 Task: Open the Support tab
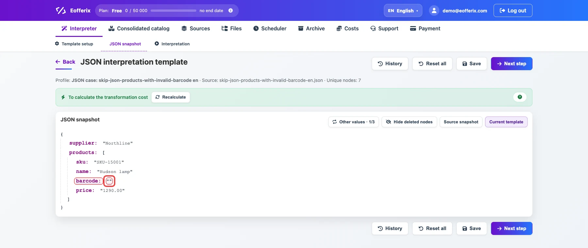click(x=384, y=28)
